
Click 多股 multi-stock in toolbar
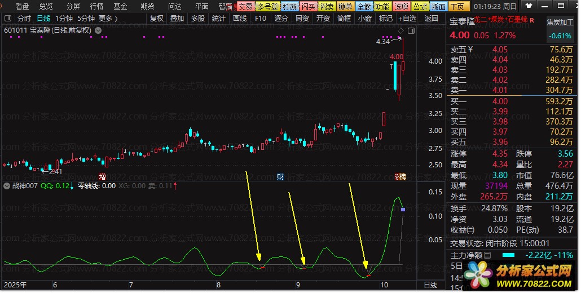(x=198, y=18)
